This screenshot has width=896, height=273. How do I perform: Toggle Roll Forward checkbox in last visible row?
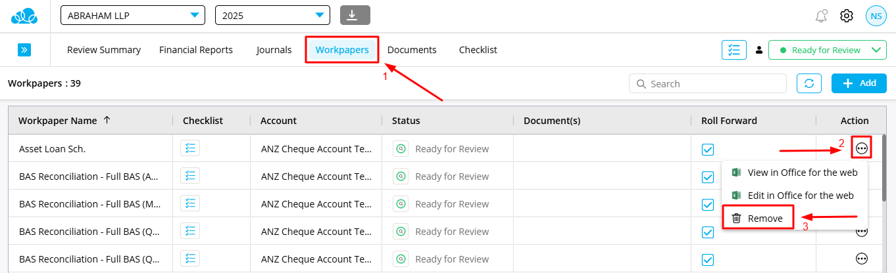[708, 259]
